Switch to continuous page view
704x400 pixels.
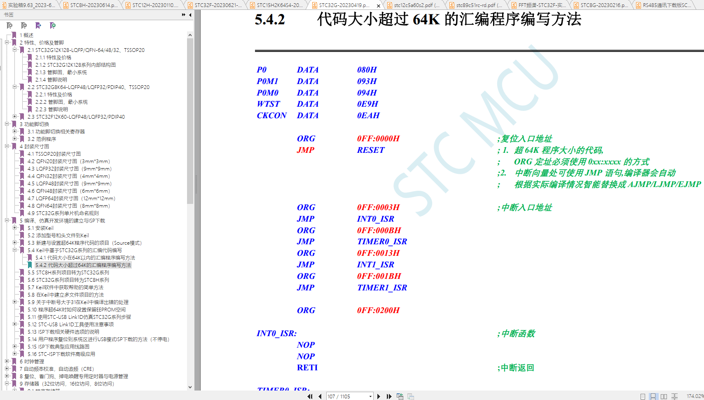point(653,396)
